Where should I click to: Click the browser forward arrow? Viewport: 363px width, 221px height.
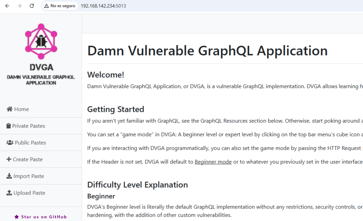19,6
